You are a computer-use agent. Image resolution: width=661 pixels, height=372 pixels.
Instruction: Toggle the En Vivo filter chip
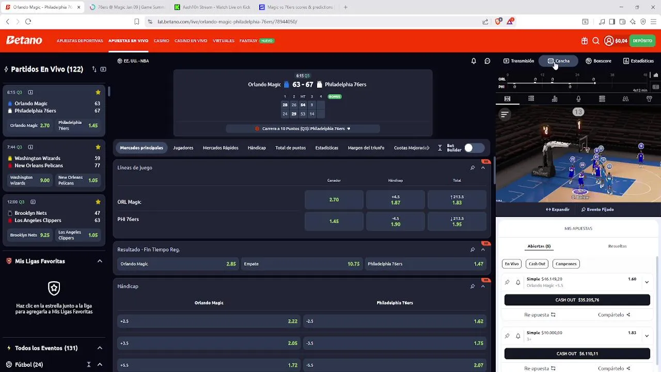[x=512, y=264]
